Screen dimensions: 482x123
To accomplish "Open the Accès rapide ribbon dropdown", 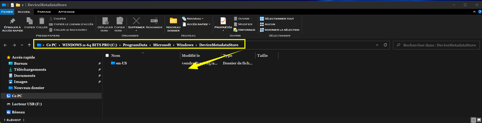I will pyautogui.click(x=197, y=24).
